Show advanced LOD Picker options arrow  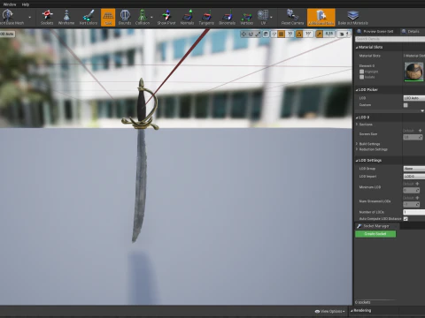pyautogui.click(x=422, y=111)
